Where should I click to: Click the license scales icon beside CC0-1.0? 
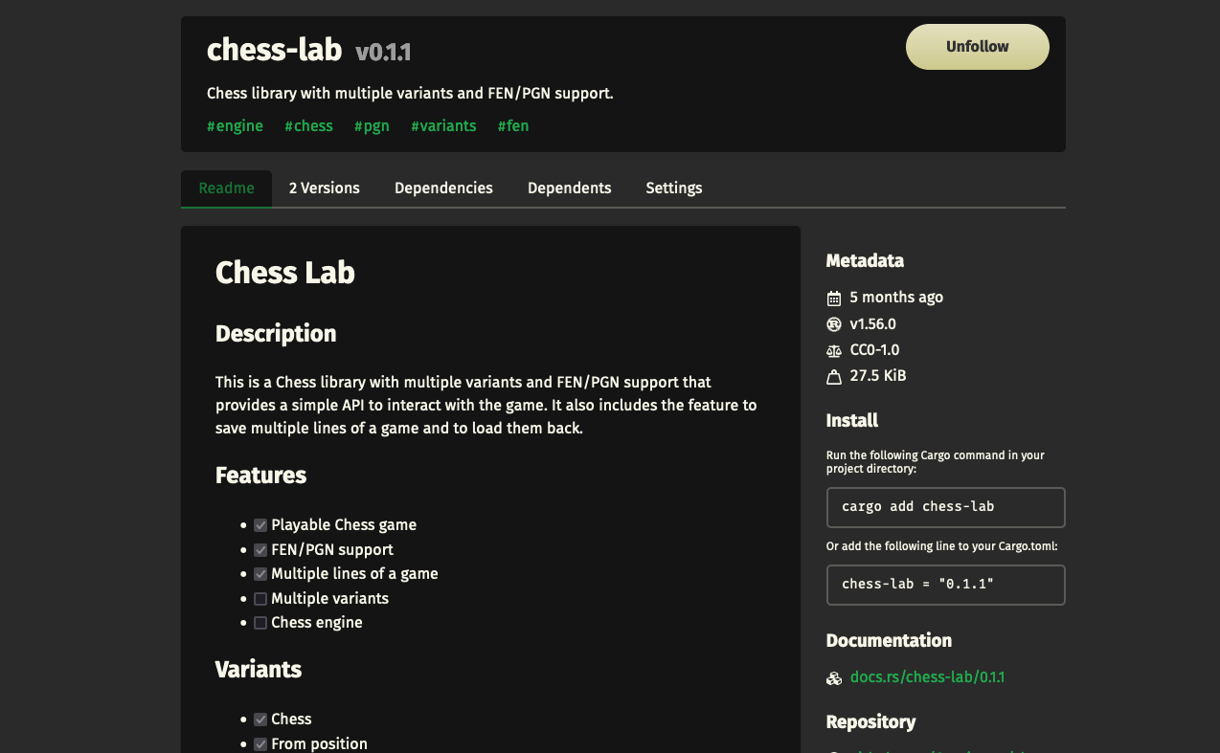(x=833, y=350)
